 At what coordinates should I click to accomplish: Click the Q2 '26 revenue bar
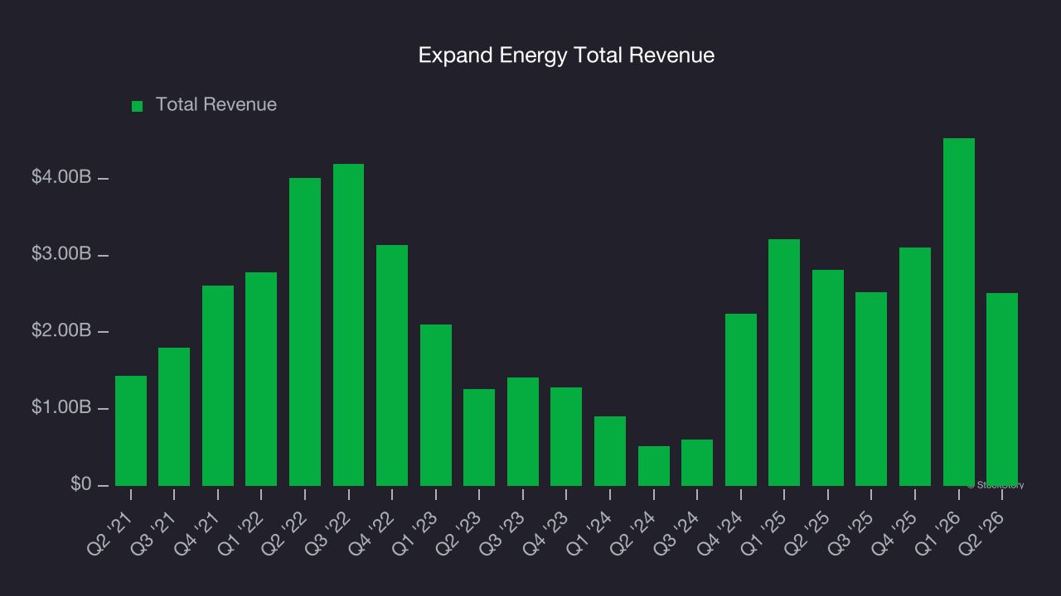point(1002,389)
